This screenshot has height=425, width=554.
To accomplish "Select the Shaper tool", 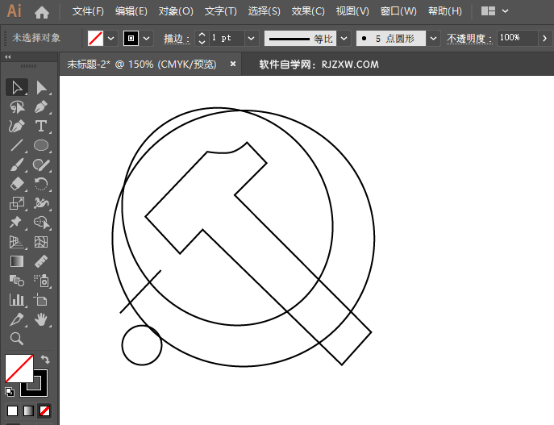I will point(41,165).
